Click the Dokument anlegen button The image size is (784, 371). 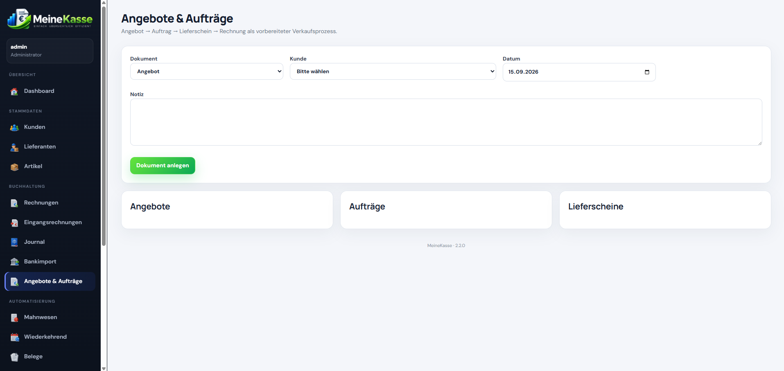(x=163, y=166)
